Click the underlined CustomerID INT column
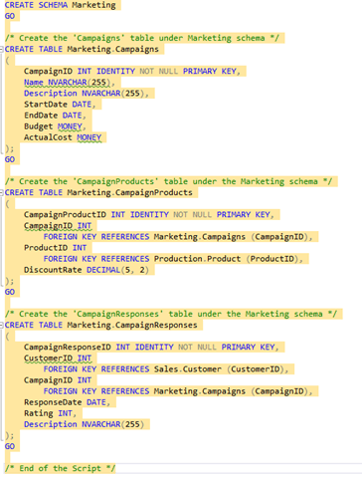 [x=58, y=358]
